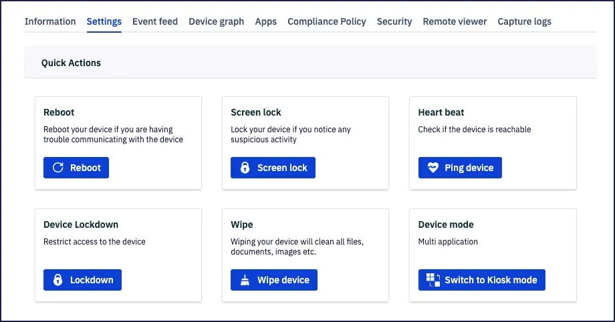Switch to the Event feed tab
This screenshot has width=615, height=322.
155,21
